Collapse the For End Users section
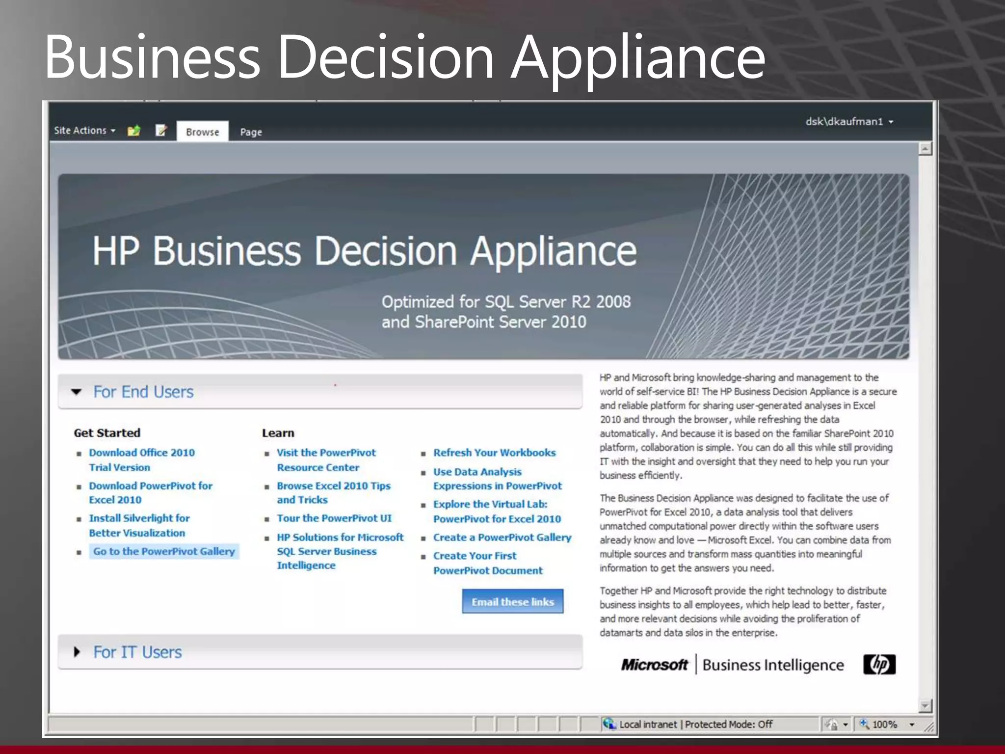1005x754 pixels. coord(76,392)
